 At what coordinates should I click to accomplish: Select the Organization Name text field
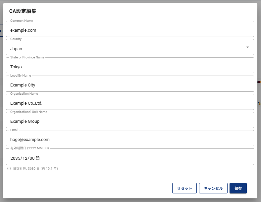pyautogui.click(x=130, y=103)
